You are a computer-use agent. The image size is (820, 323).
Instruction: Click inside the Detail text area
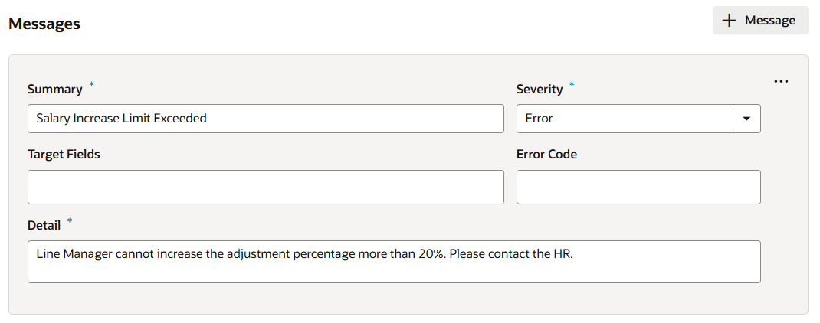click(x=394, y=262)
